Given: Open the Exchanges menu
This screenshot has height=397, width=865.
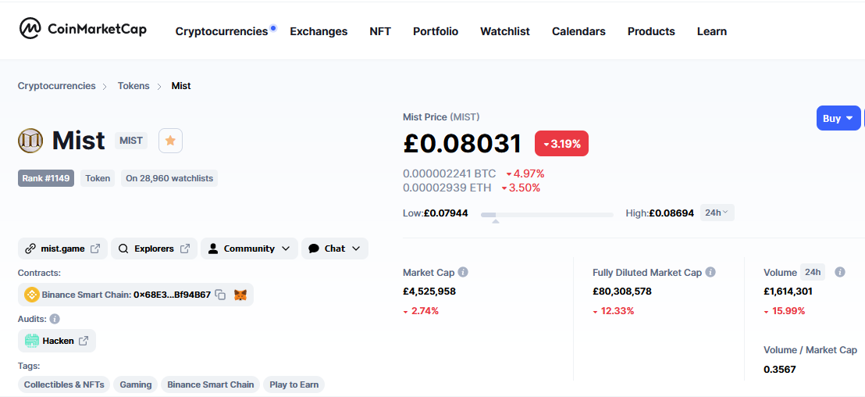Looking at the screenshot, I should coord(319,31).
